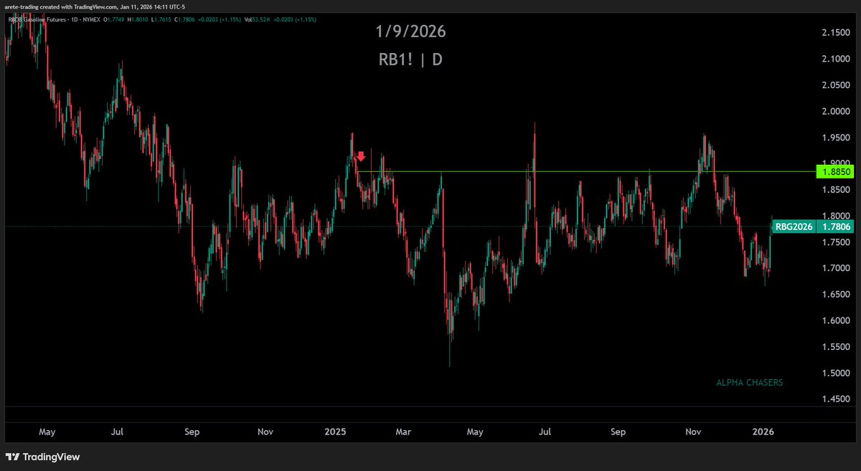The width and height of the screenshot is (861, 471).
Task: Click the L1.7615 low value
Action: [161, 20]
